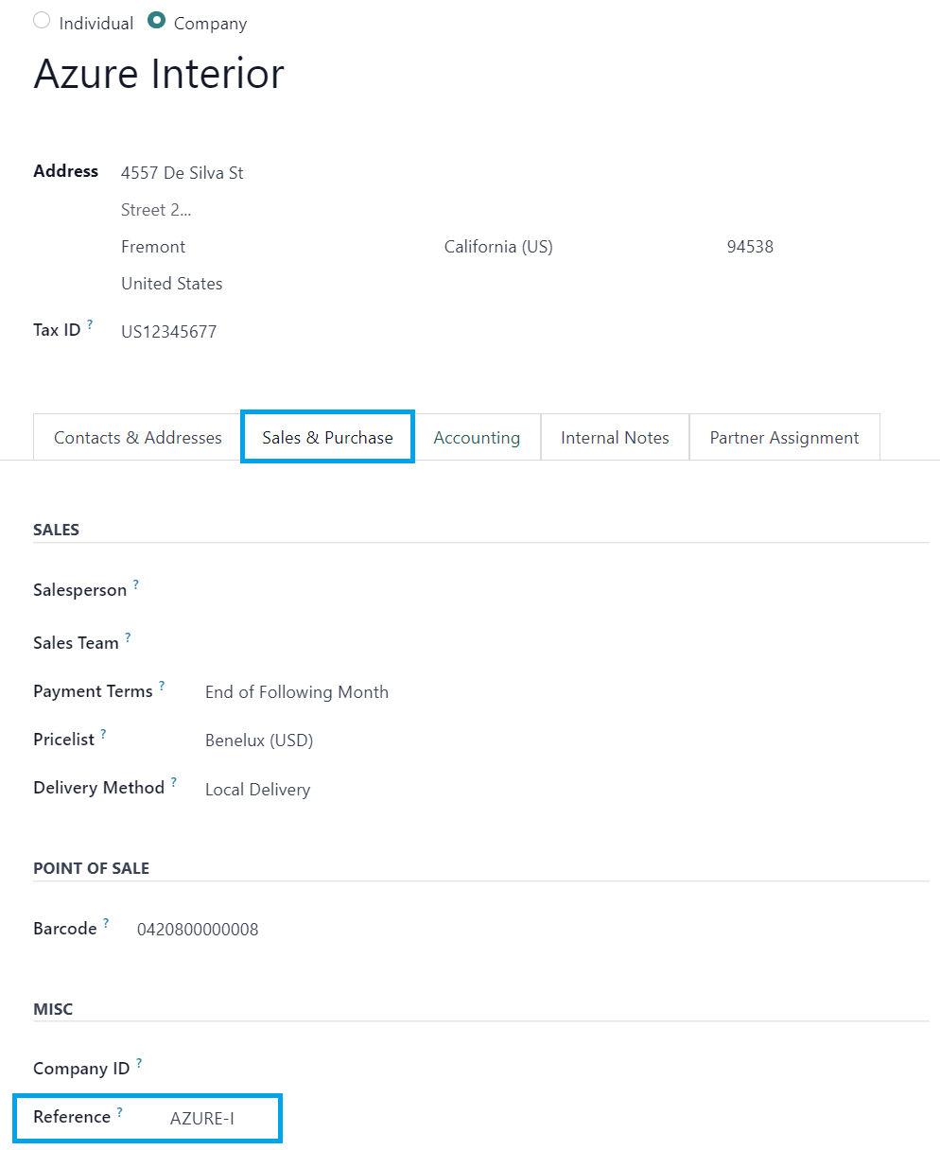The image size is (940, 1150).
Task: Switch to Contacts & Addresses tab
Action: [x=138, y=438]
